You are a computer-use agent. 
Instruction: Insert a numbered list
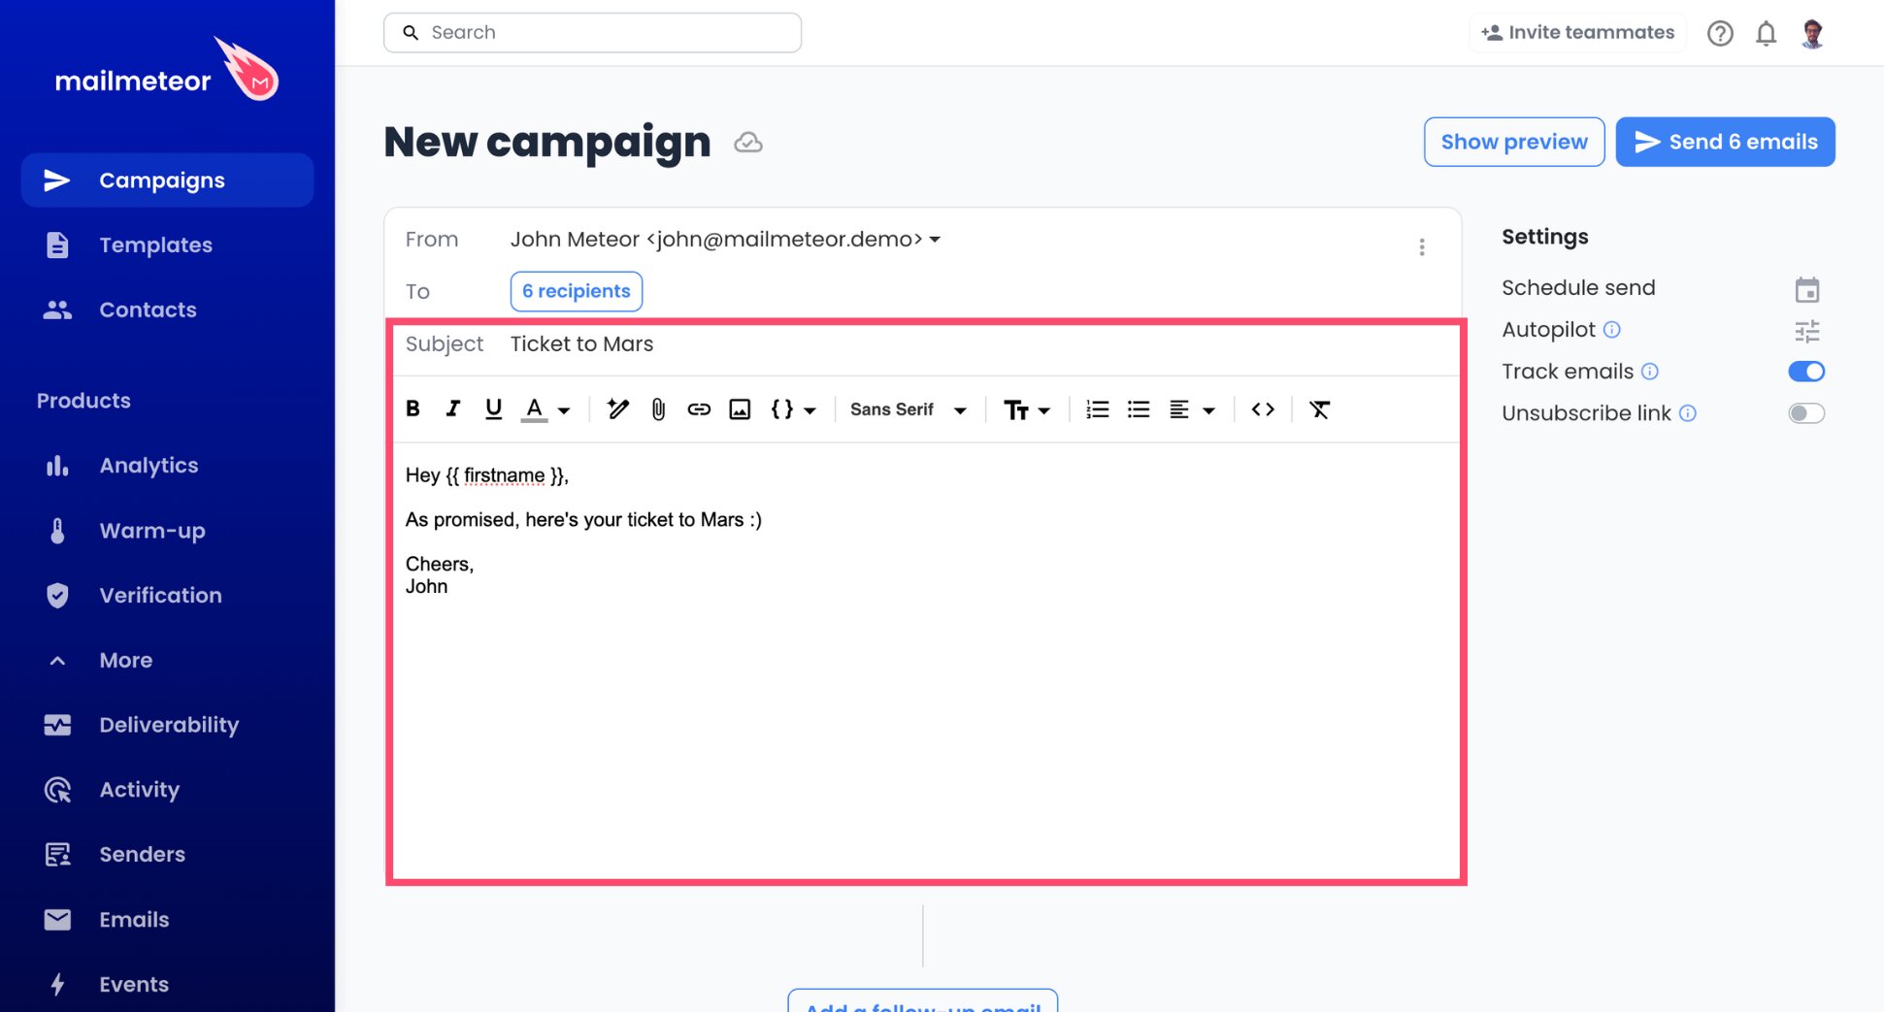[1097, 409]
